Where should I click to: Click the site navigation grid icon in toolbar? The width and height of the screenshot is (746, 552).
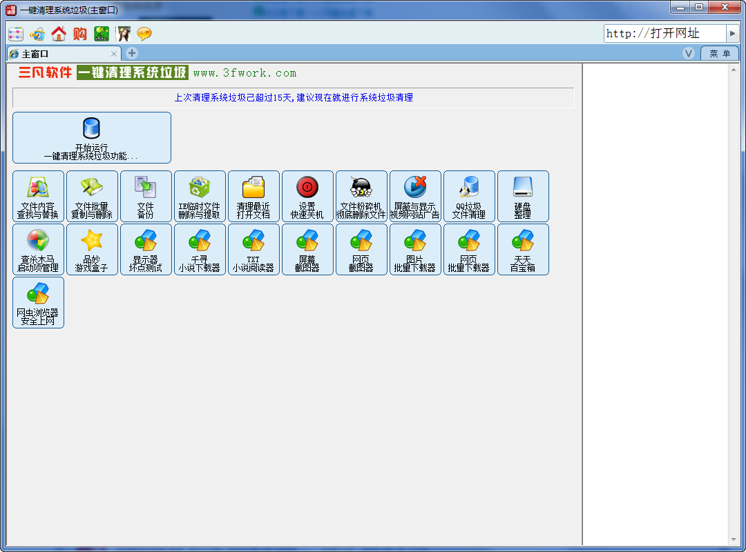pos(16,34)
